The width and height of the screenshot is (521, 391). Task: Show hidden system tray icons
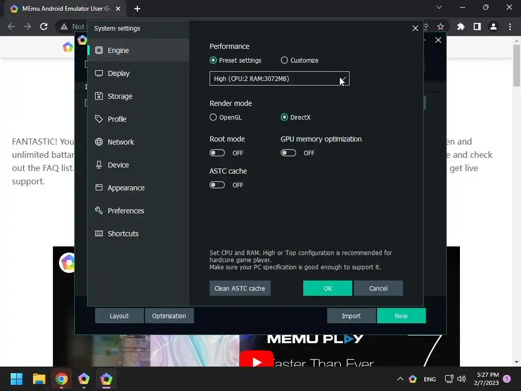point(400,379)
